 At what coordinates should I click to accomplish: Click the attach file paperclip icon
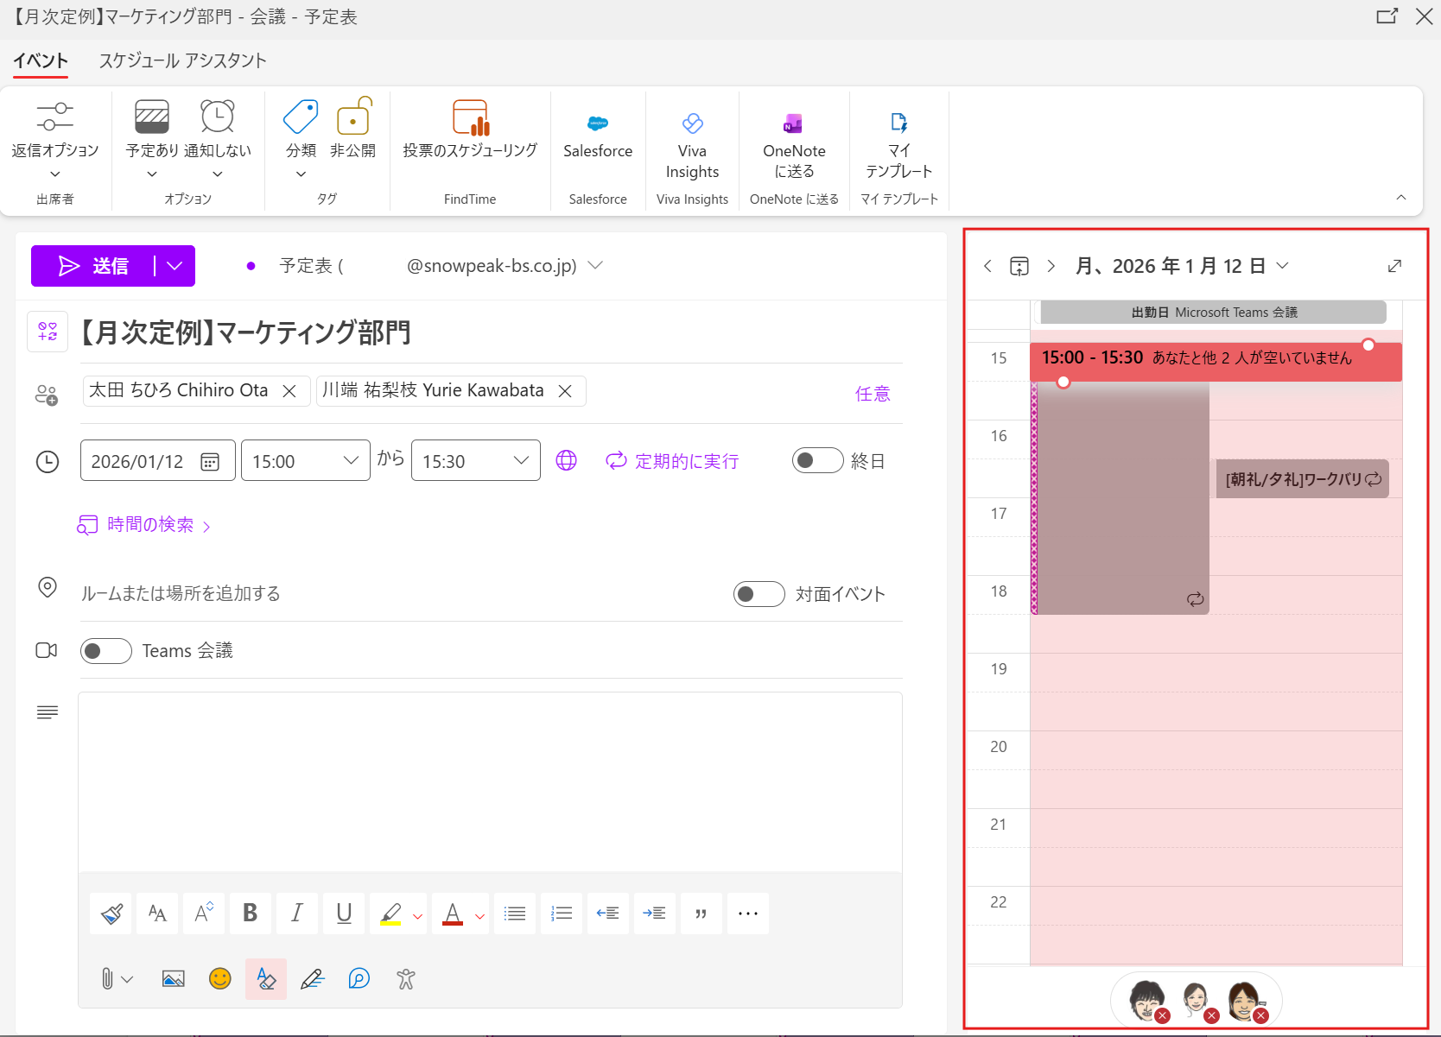pos(107,978)
